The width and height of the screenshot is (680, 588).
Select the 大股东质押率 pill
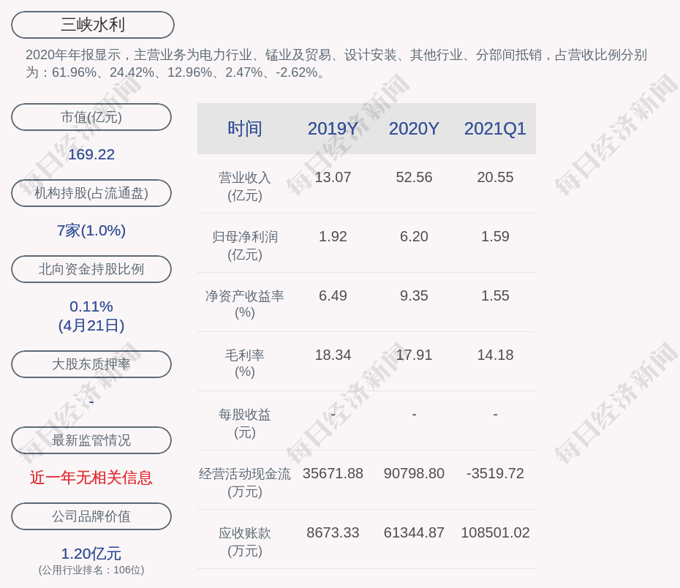(x=91, y=364)
